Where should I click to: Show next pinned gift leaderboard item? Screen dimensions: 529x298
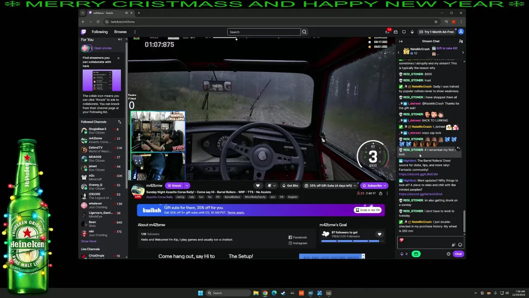click(463, 53)
